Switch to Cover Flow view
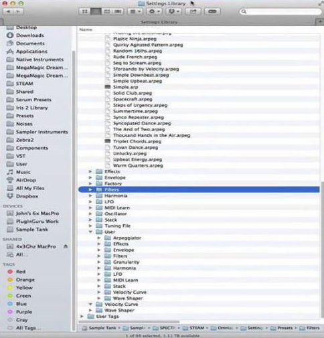The image size is (324, 338). coord(118,11)
